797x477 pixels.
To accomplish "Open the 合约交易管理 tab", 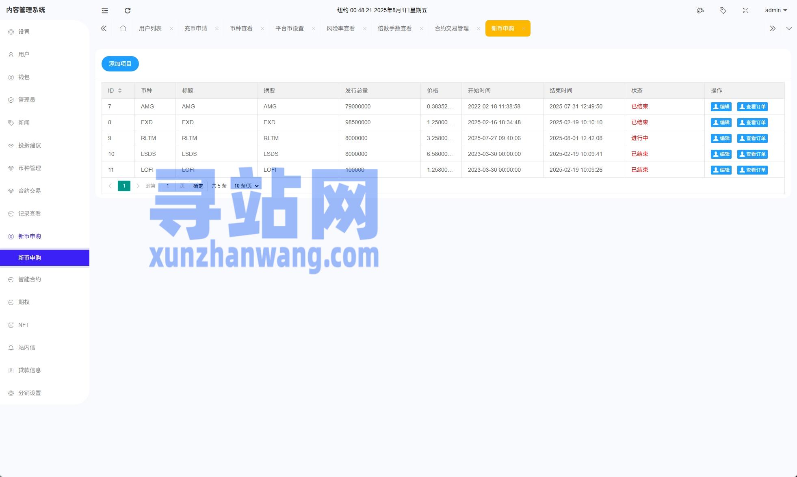I will click(451, 28).
